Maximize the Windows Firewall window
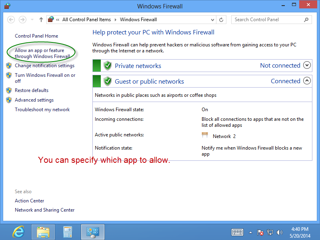 pos(294,5)
